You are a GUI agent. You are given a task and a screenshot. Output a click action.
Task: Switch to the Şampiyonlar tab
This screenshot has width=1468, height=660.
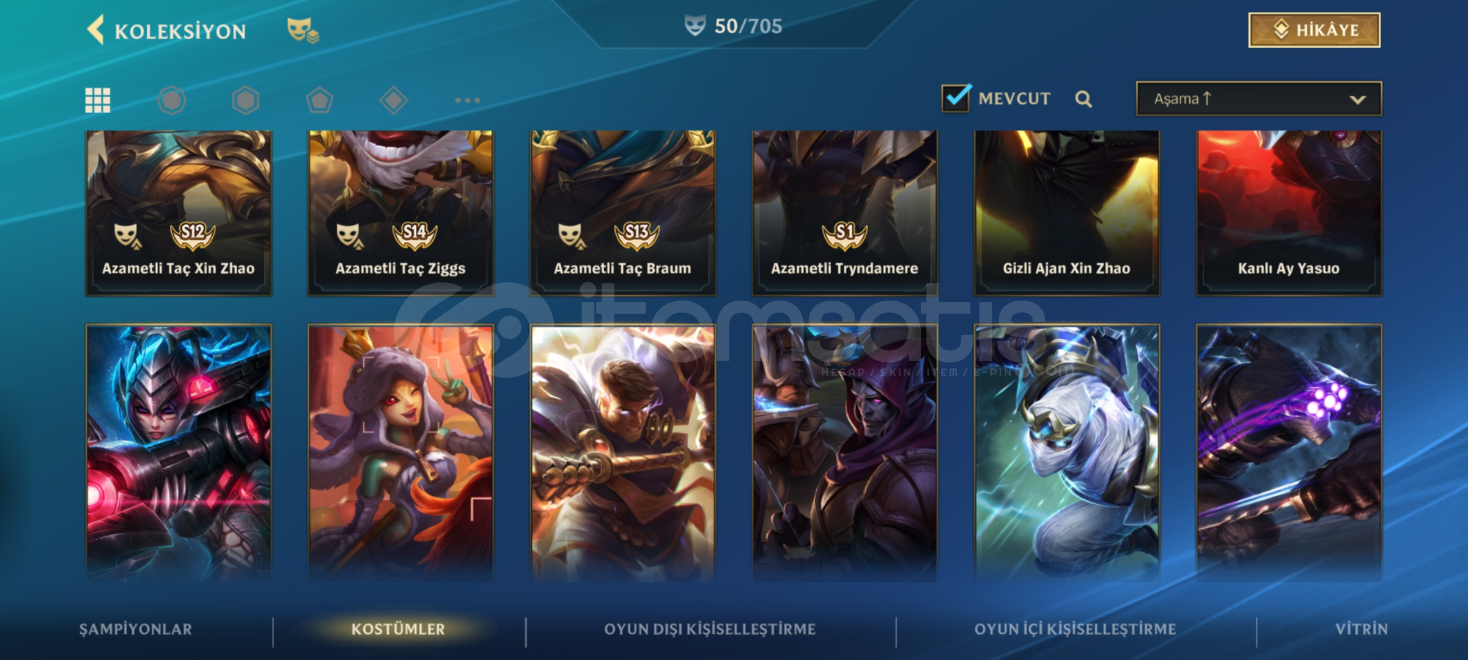tap(136, 629)
